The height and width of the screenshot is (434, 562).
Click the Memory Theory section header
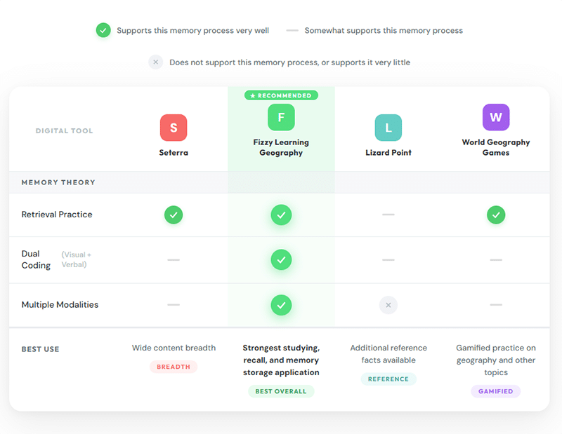point(58,182)
